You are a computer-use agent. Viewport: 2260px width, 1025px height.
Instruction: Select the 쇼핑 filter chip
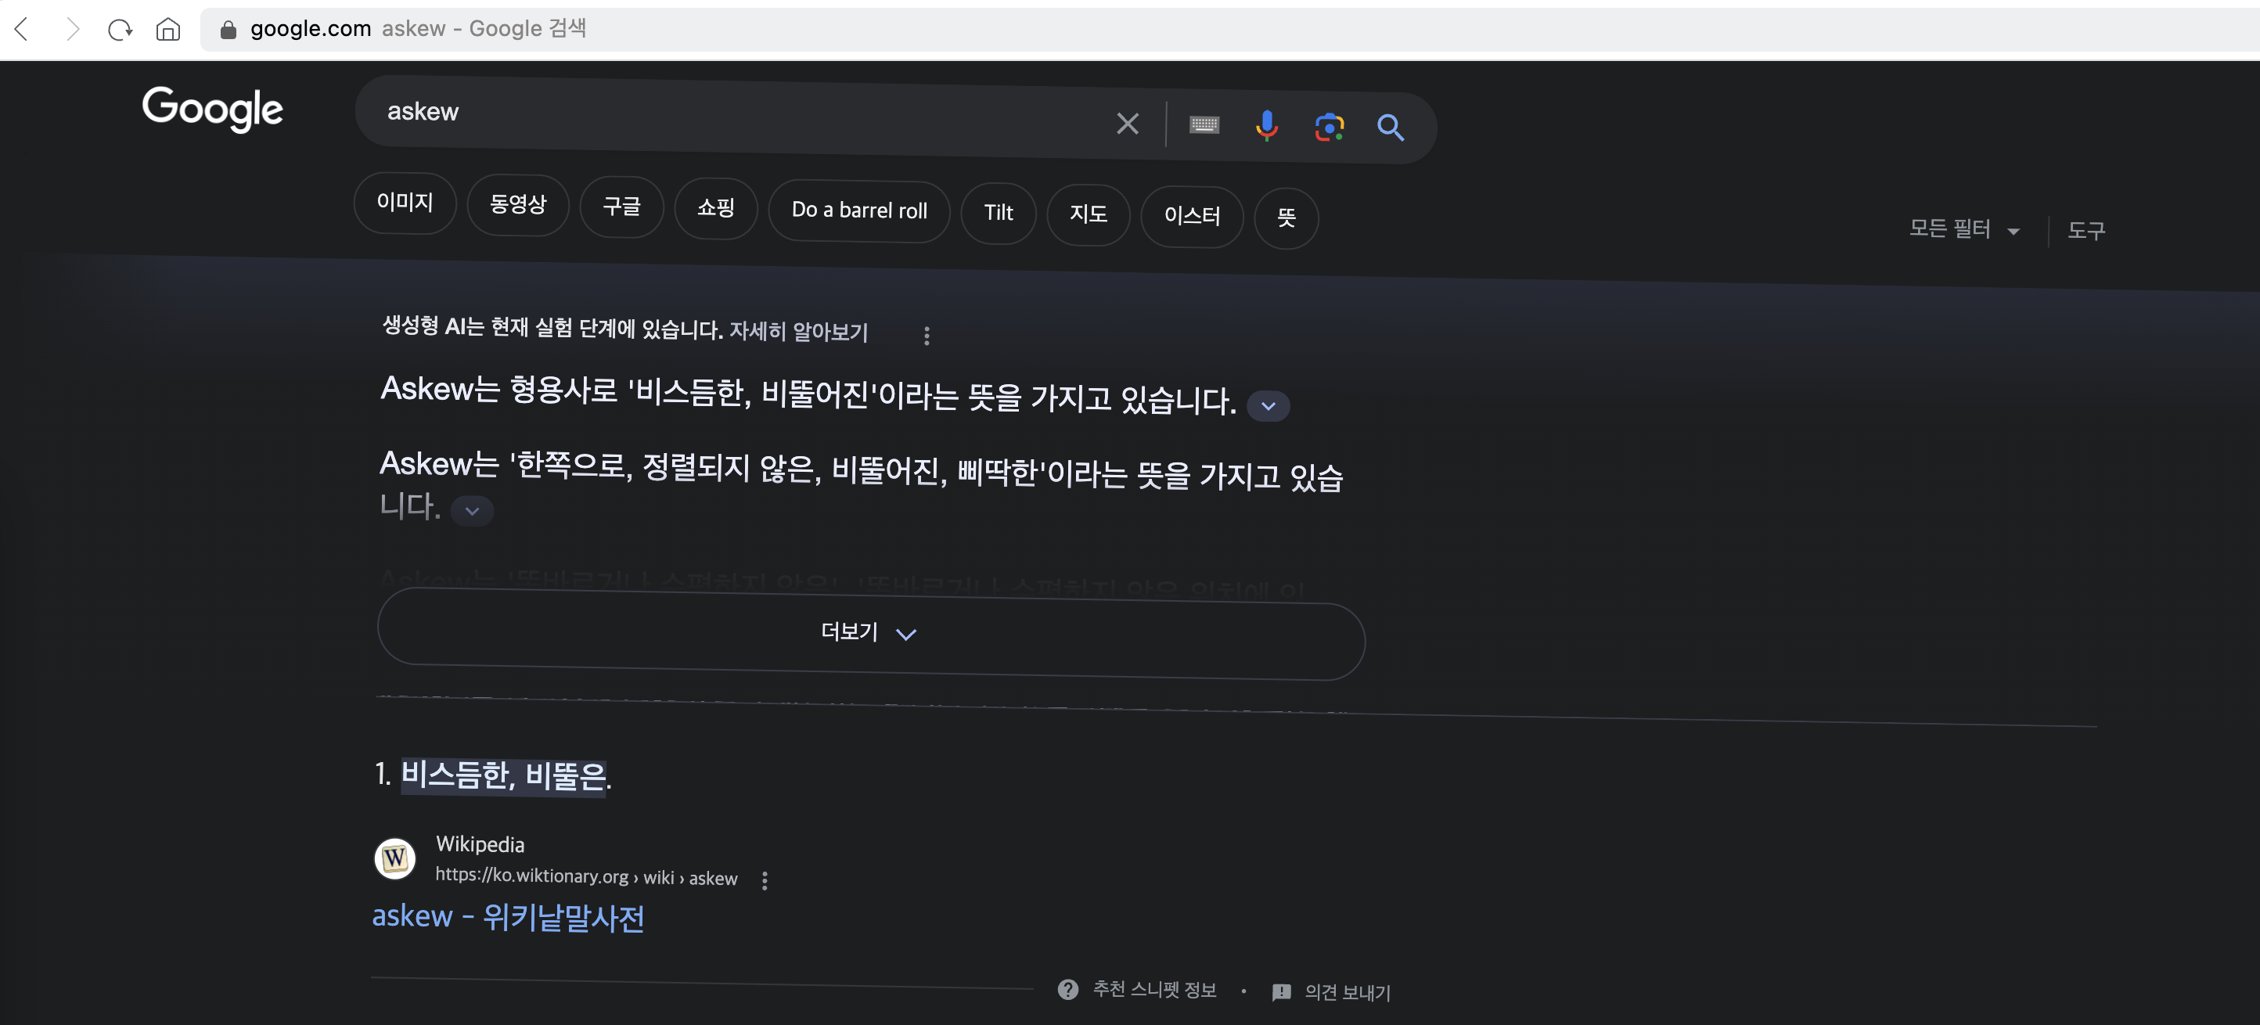[715, 208]
